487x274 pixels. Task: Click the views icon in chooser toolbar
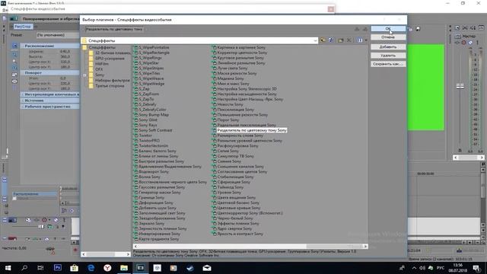[359, 40]
